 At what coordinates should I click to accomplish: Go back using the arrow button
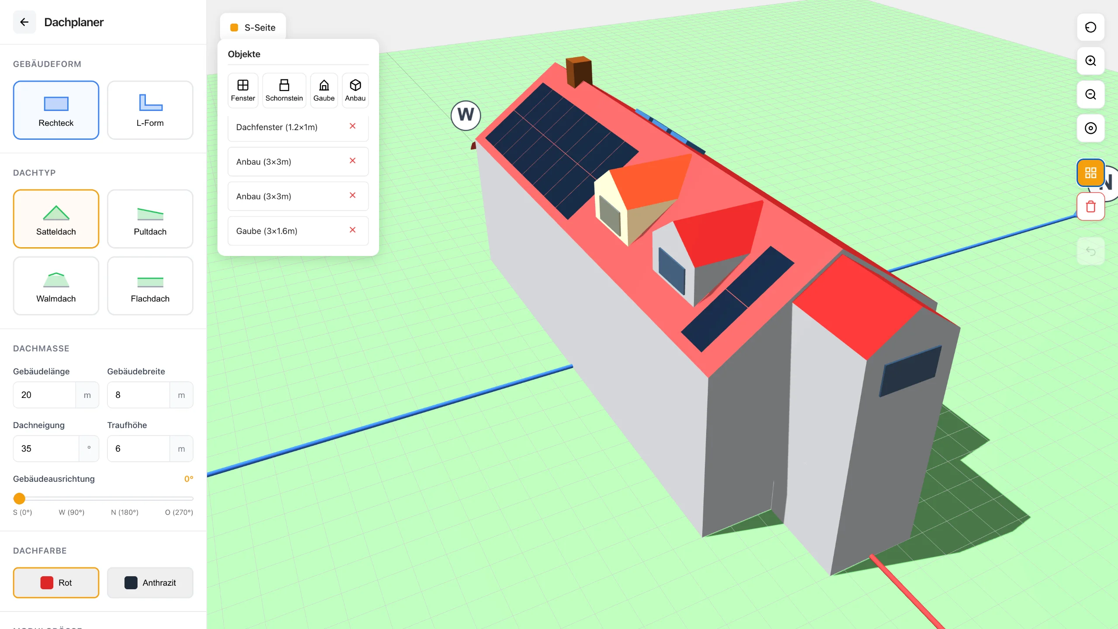pyautogui.click(x=24, y=22)
